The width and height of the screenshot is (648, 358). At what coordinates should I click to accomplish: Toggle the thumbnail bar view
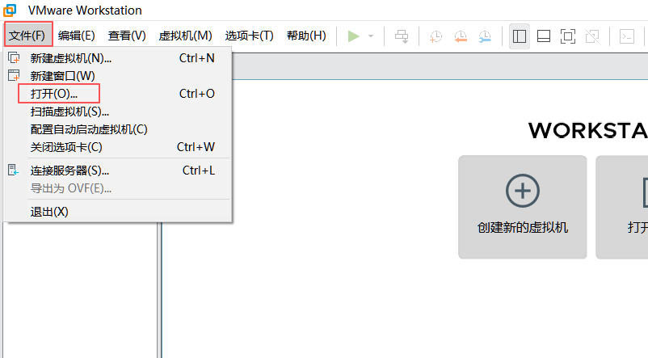(x=544, y=36)
